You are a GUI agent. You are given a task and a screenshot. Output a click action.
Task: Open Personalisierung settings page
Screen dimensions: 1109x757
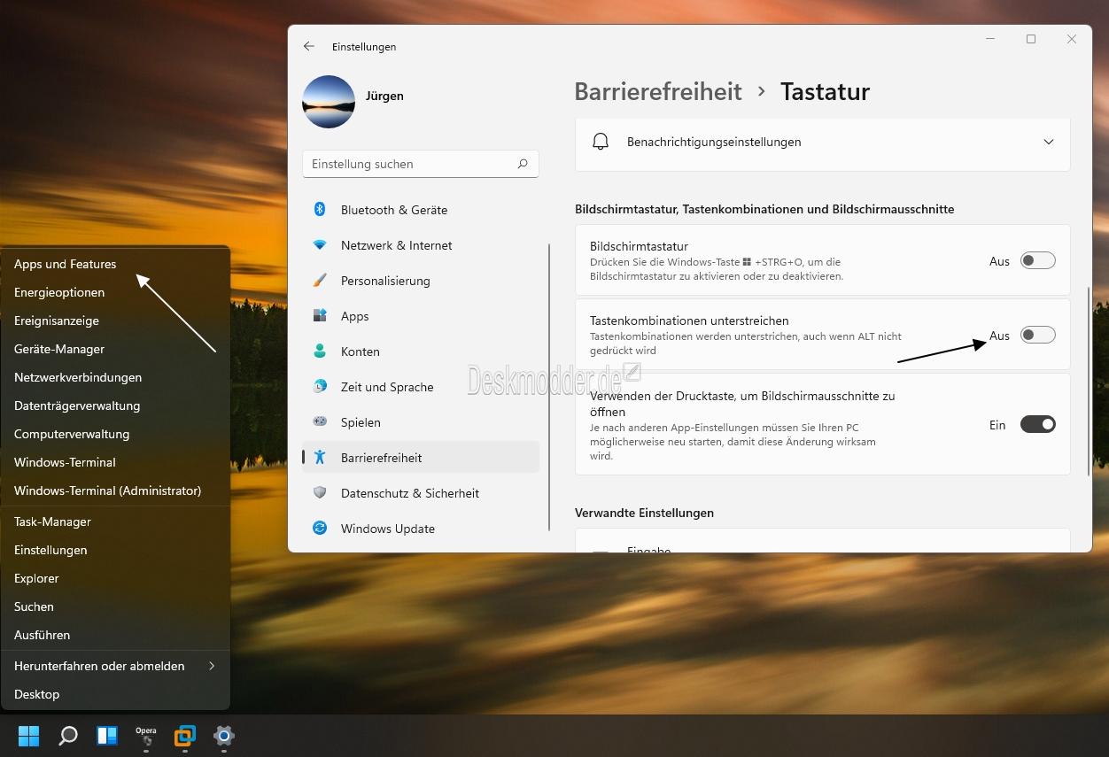click(421, 281)
